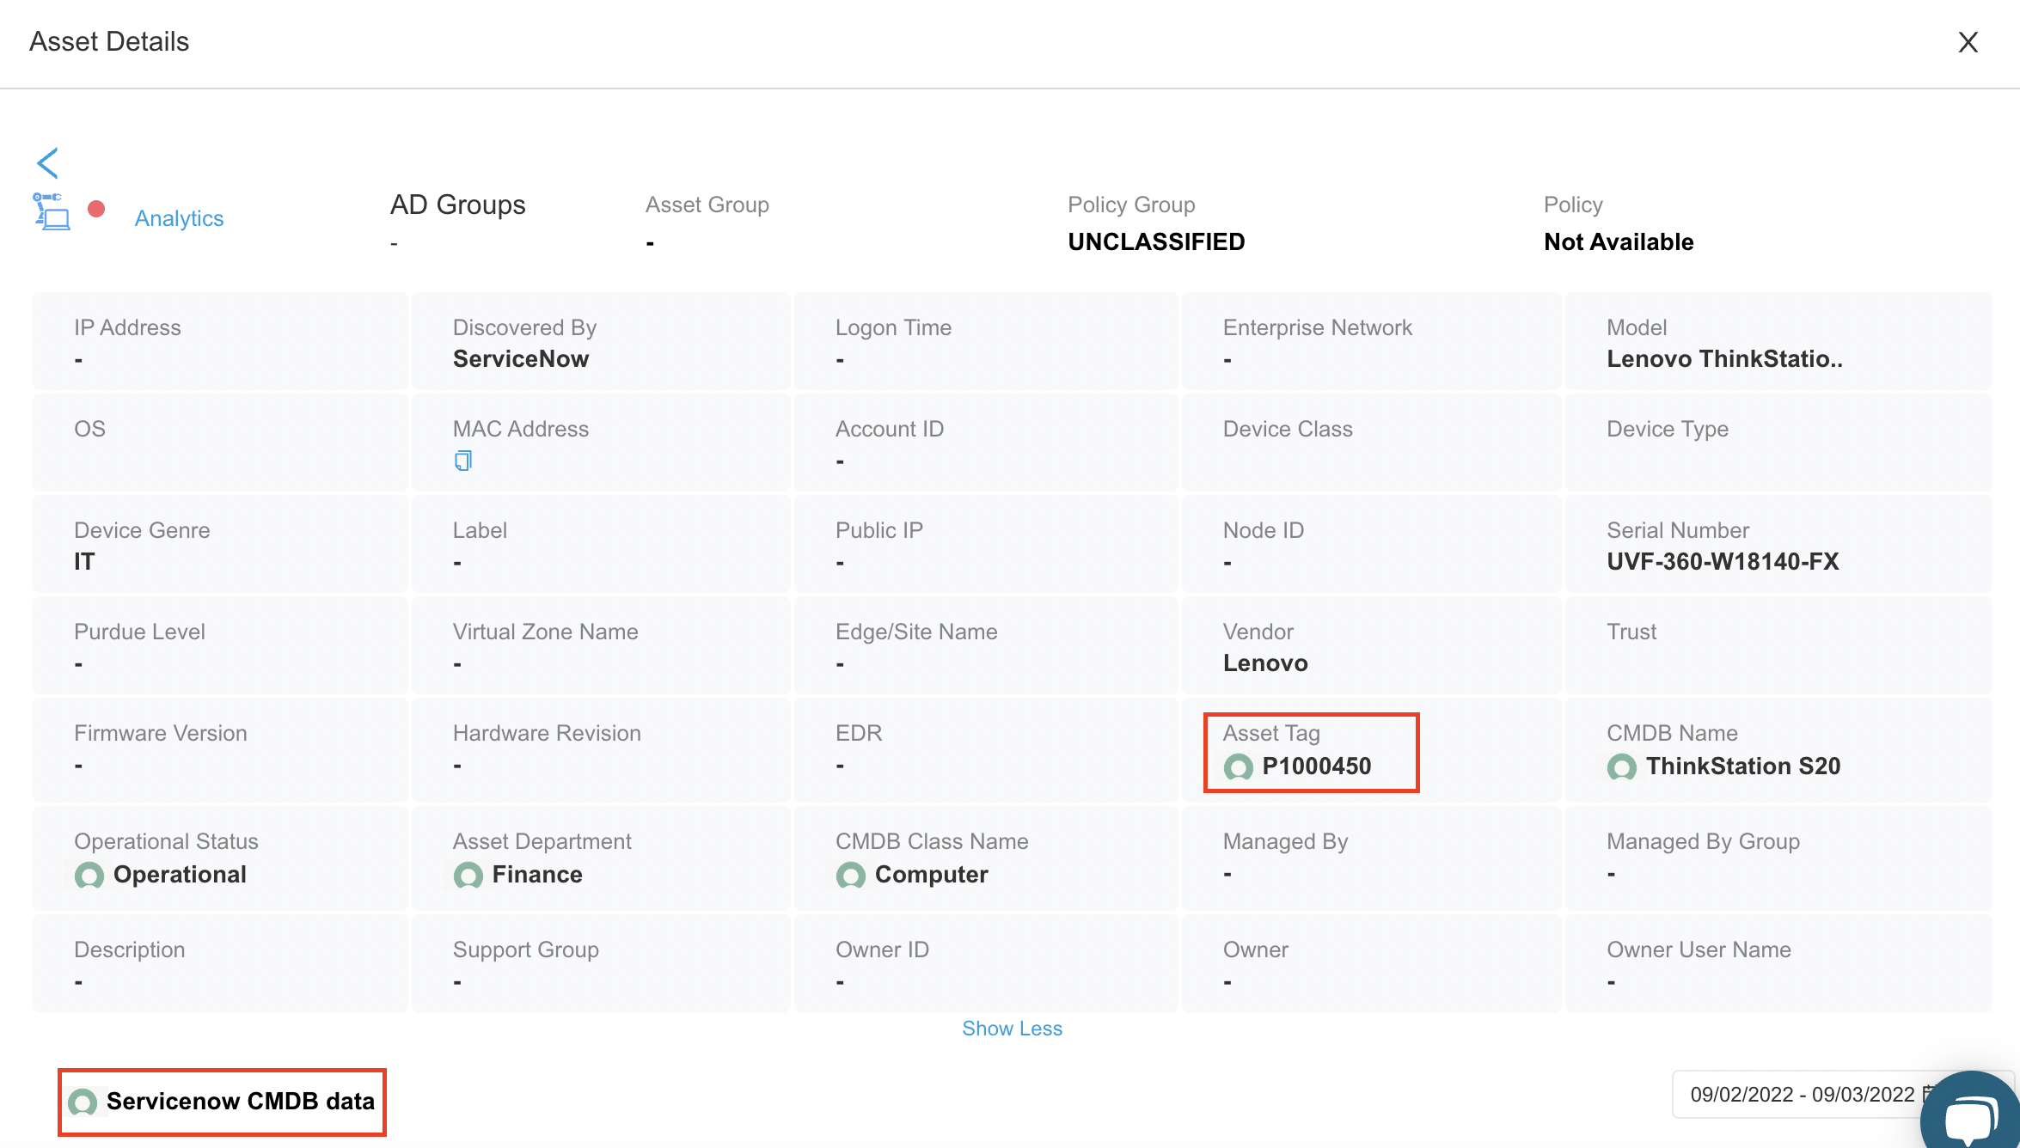Image resolution: width=2020 pixels, height=1148 pixels.
Task: Click the Edge/Site Name label
Action: coord(916,632)
